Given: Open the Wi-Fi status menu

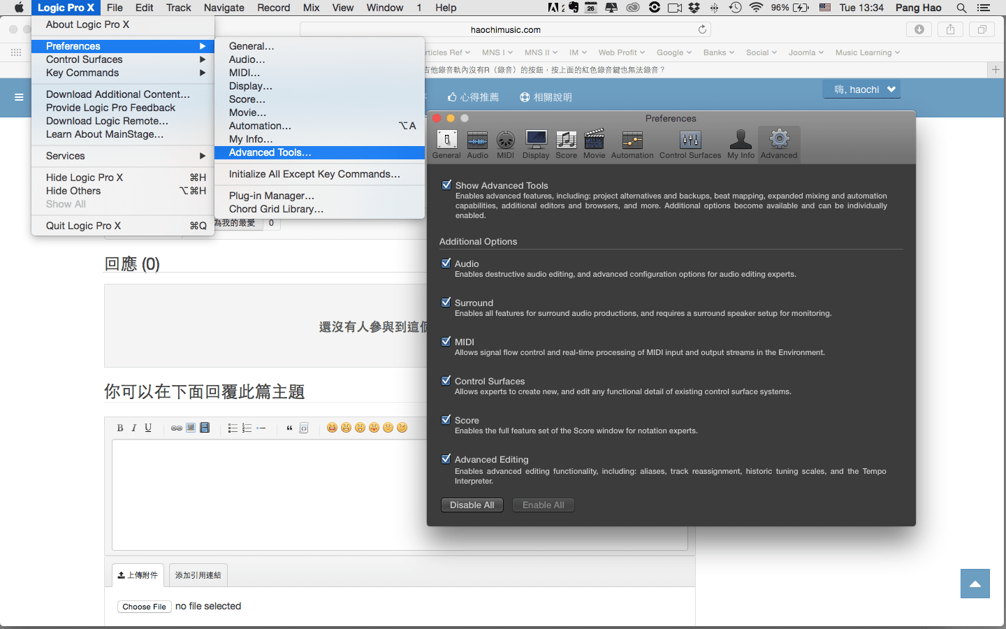Looking at the screenshot, I should [756, 8].
